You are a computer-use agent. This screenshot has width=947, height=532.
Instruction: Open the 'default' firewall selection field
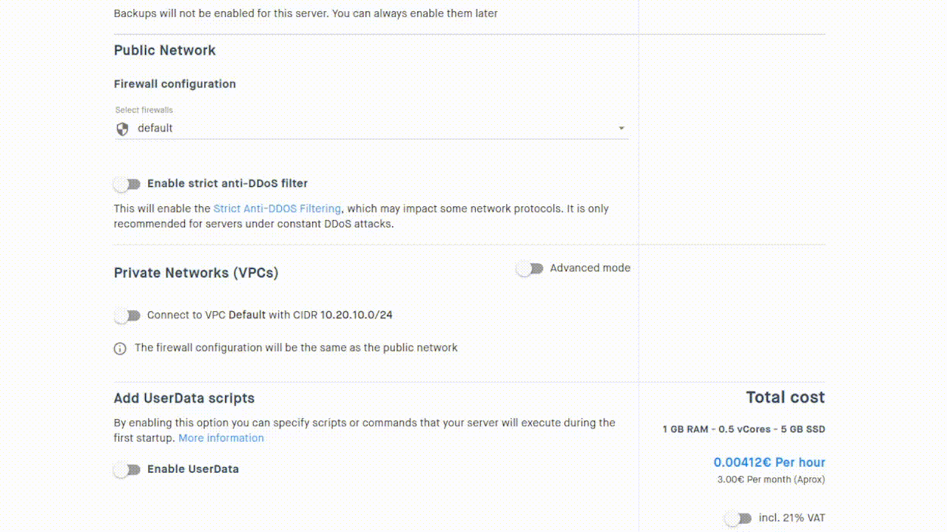point(371,129)
